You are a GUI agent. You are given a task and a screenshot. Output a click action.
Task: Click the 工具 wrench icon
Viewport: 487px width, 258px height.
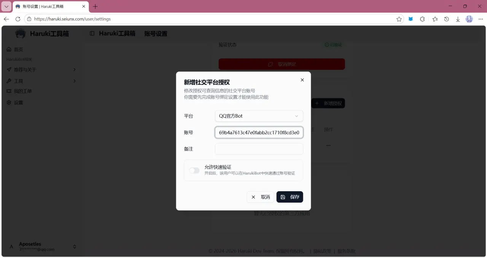click(x=9, y=81)
